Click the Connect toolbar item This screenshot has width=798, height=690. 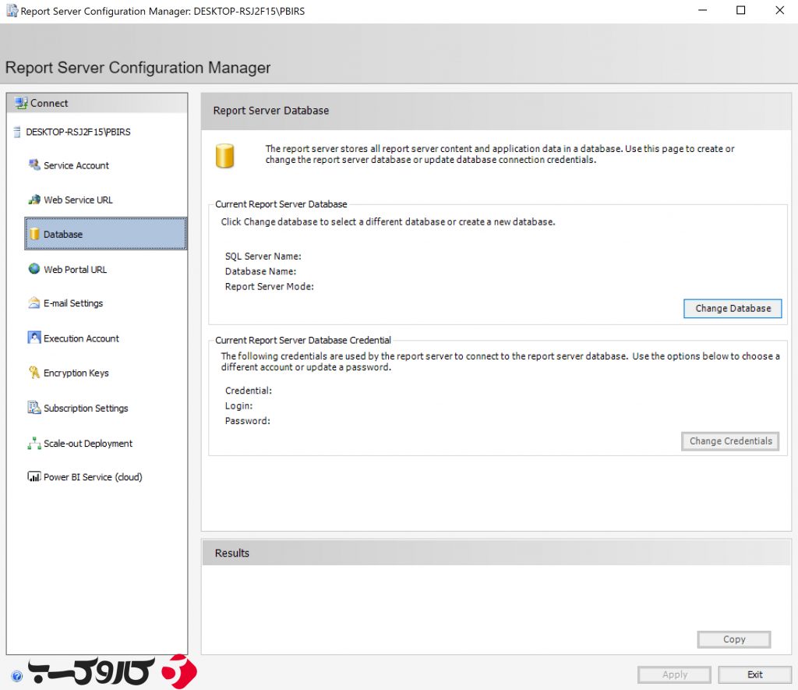pyautogui.click(x=47, y=102)
